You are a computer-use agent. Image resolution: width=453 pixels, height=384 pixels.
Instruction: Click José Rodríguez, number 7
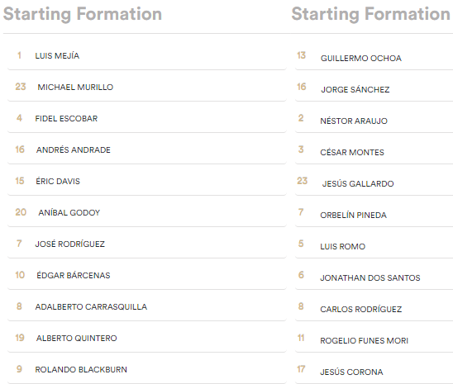(x=147, y=244)
